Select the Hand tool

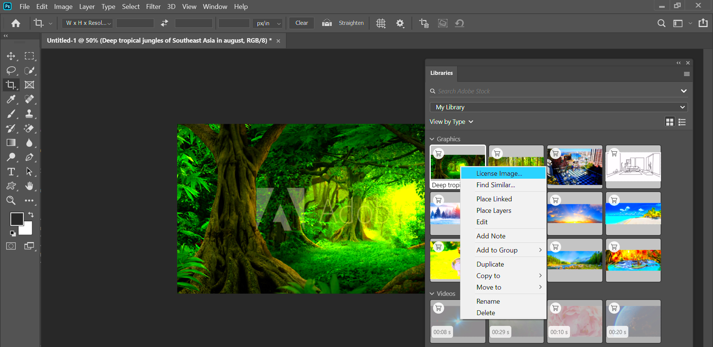tap(29, 186)
